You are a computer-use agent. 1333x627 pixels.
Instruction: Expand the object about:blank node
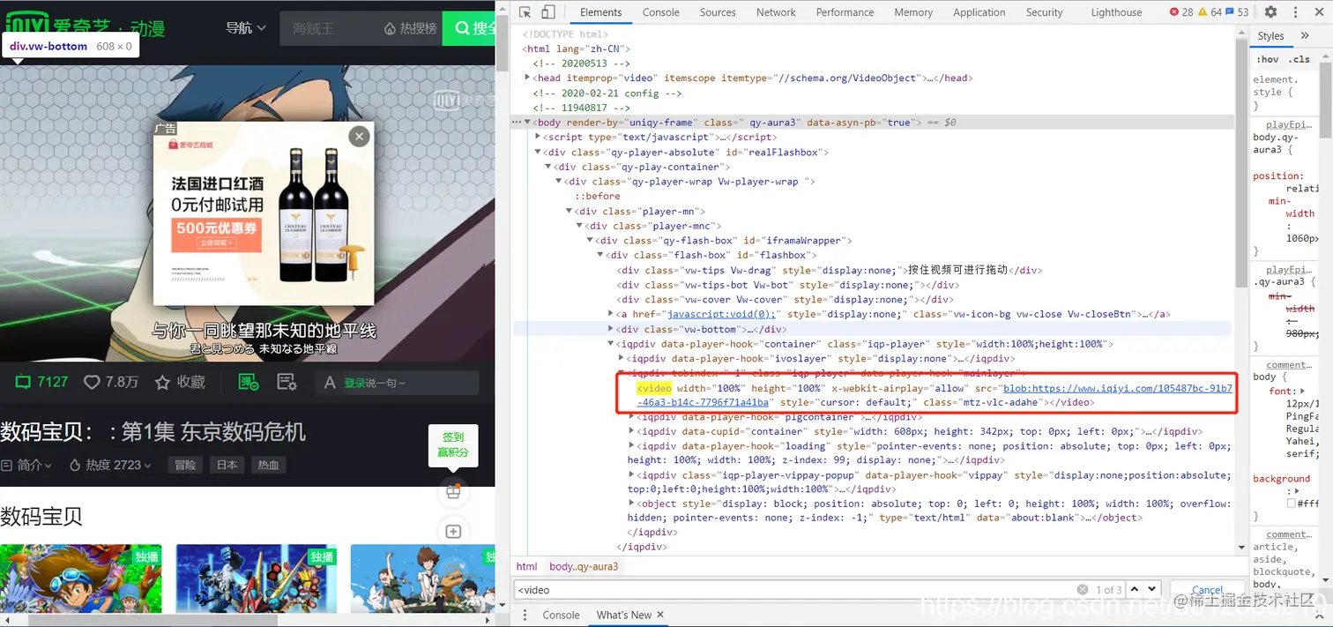(x=631, y=504)
